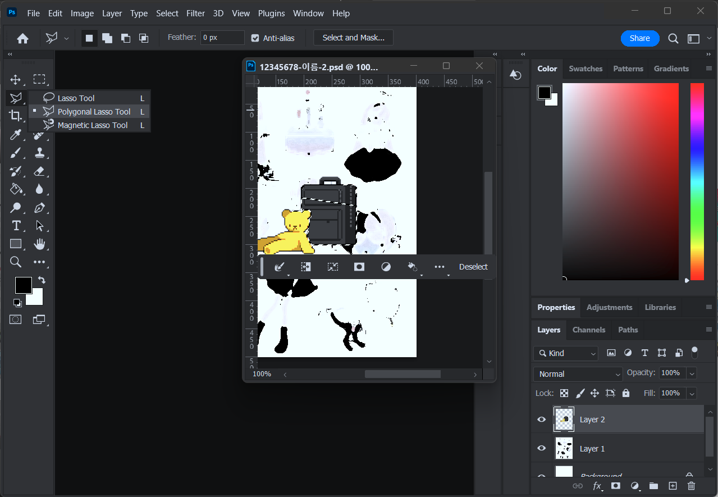Open the Edit Toolbar three-dots menu
The width and height of the screenshot is (718, 497).
39,262
